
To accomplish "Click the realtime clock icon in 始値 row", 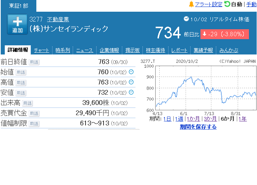I will pyautogui.click(x=131, y=72).
